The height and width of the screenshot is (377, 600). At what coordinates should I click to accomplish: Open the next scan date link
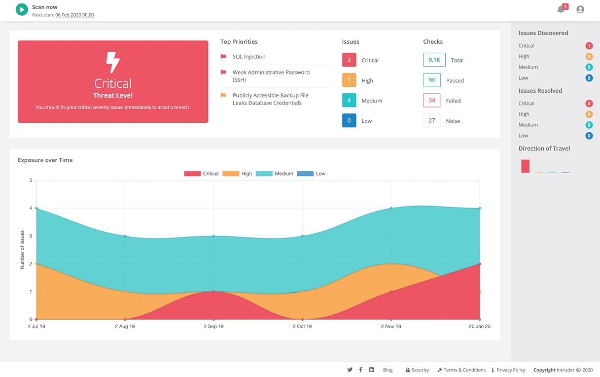75,15
